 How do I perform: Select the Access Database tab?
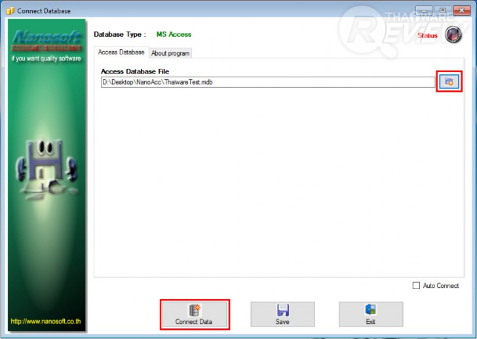pyautogui.click(x=121, y=52)
